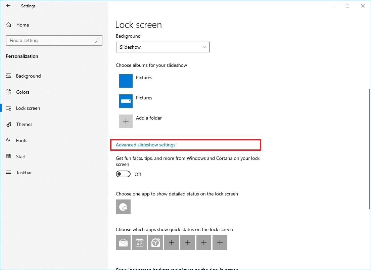This screenshot has width=371, height=270.
Task: Open the Background settings in sidebar
Action: point(28,76)
